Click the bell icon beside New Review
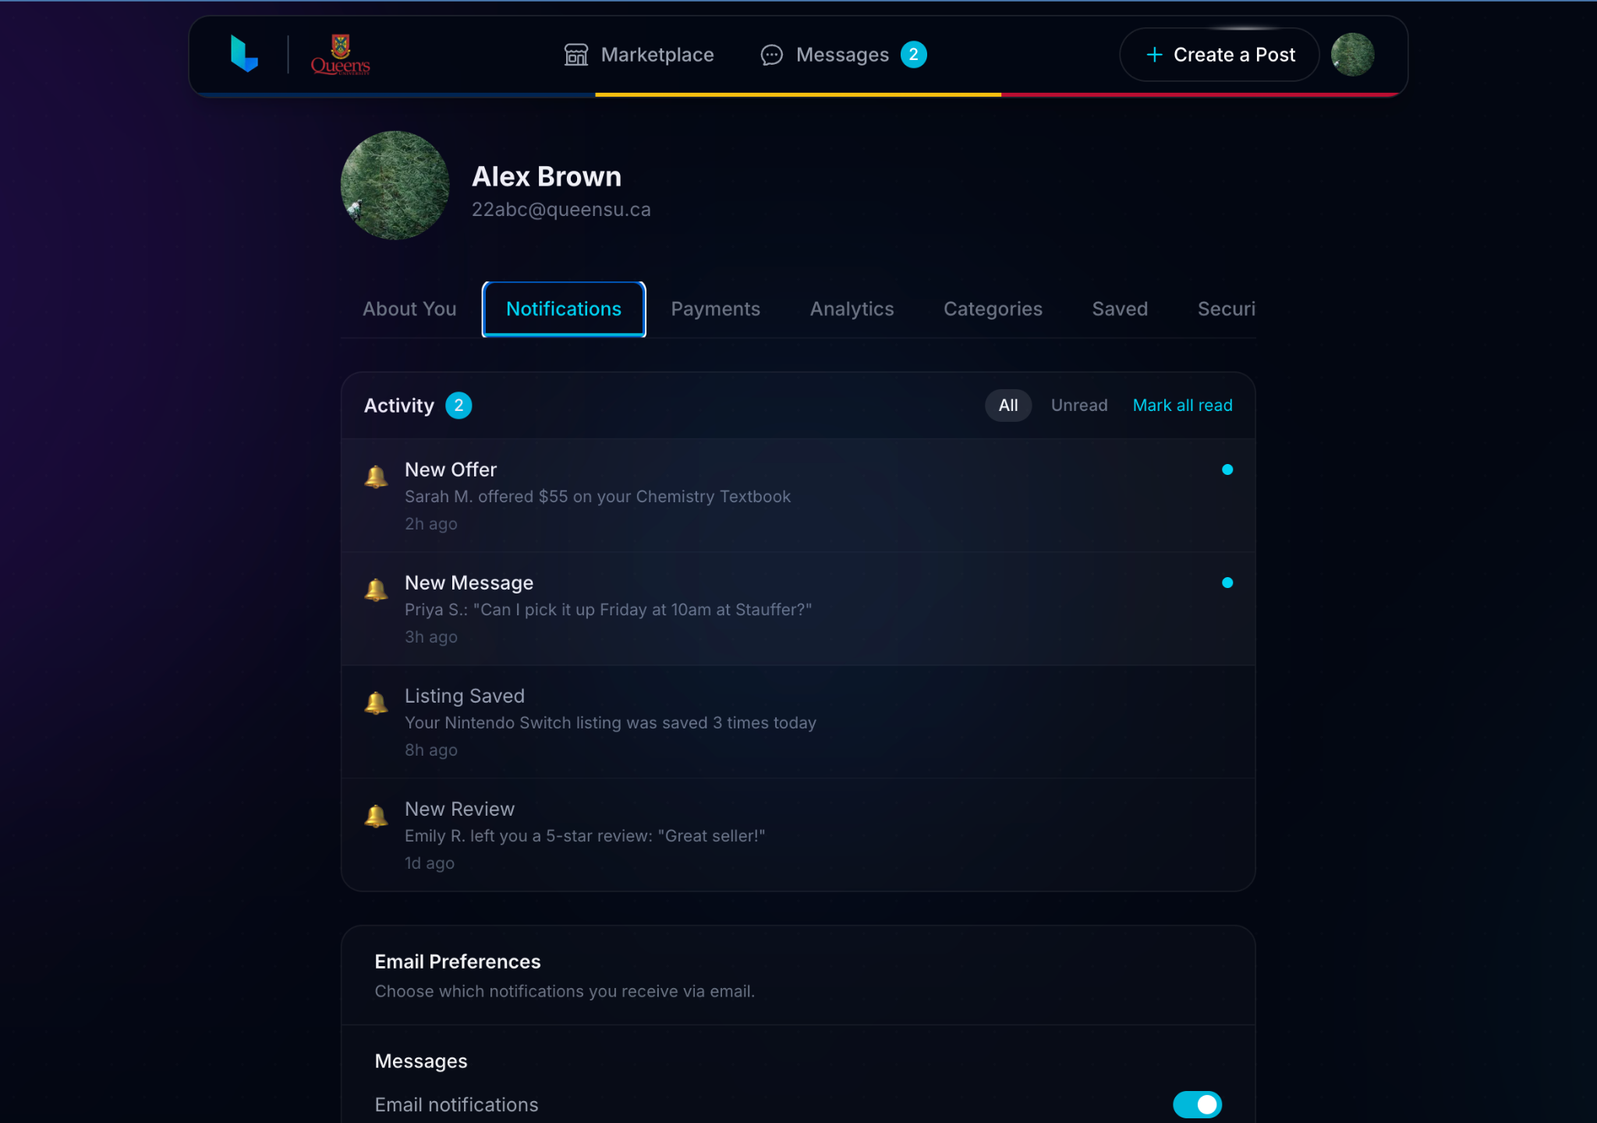This screenshot has height=1123, width=1597. click(376, 815)
